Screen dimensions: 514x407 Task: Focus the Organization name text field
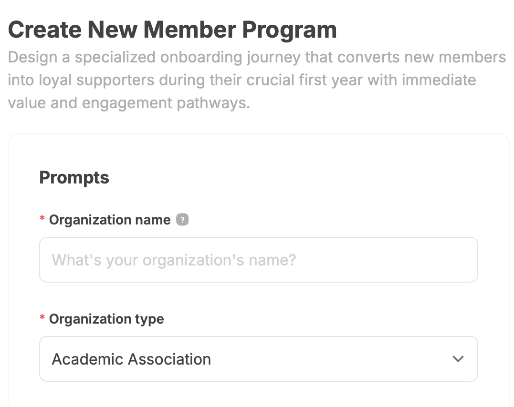point(258,260)
